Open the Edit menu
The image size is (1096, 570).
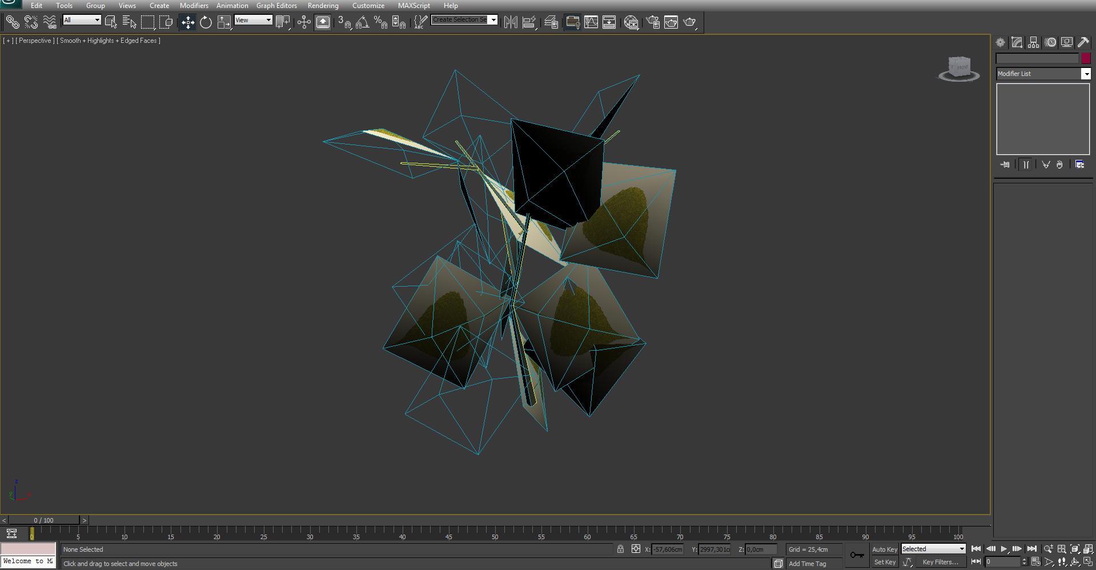click(37, 6)
